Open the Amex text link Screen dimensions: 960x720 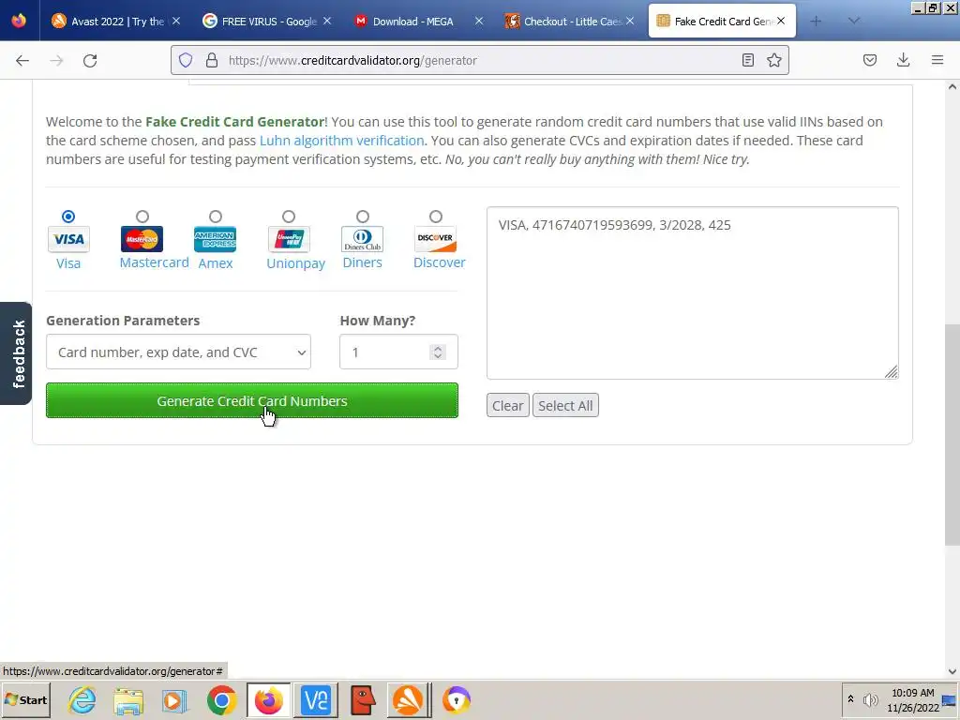(x=216, y=263)
